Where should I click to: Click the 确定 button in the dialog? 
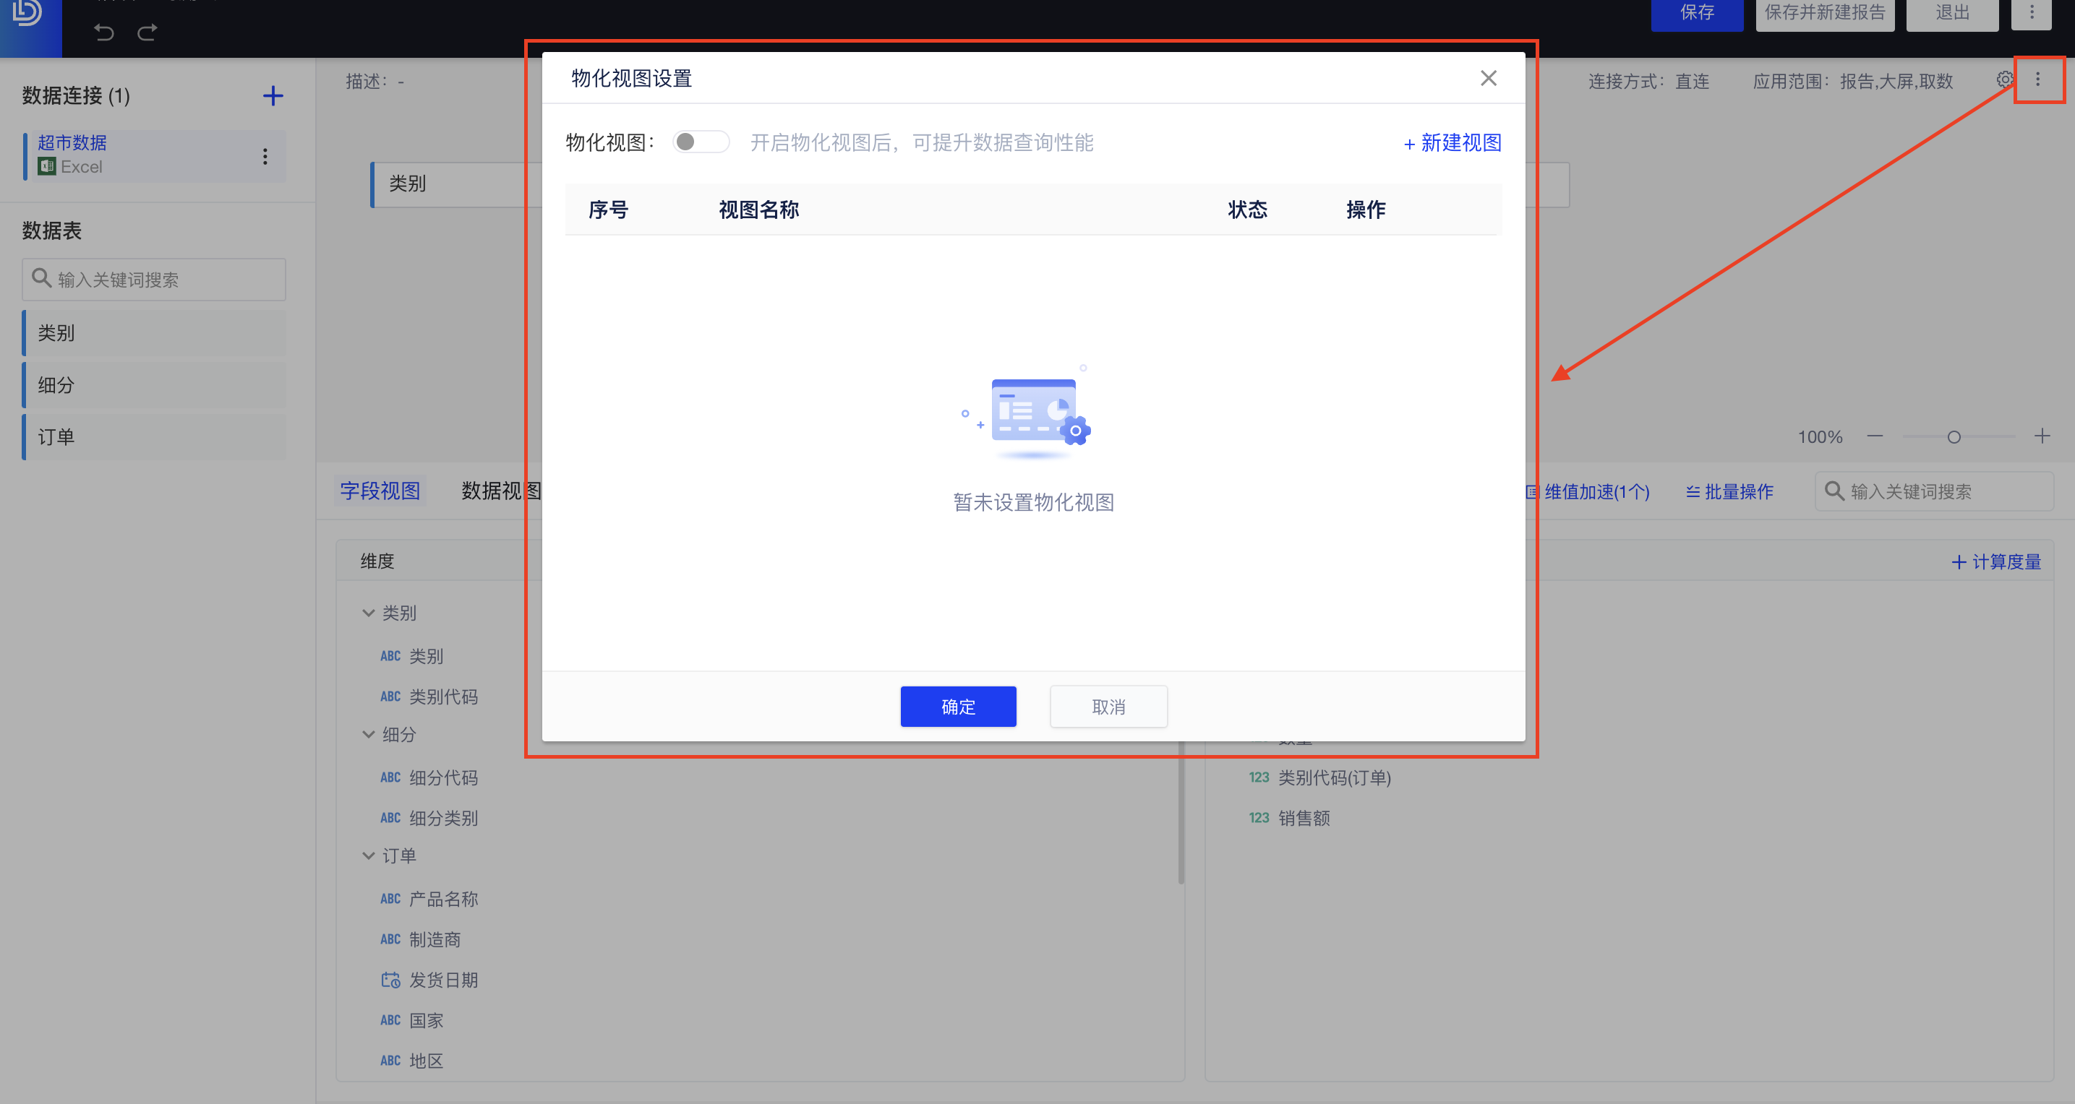[958, 706]
